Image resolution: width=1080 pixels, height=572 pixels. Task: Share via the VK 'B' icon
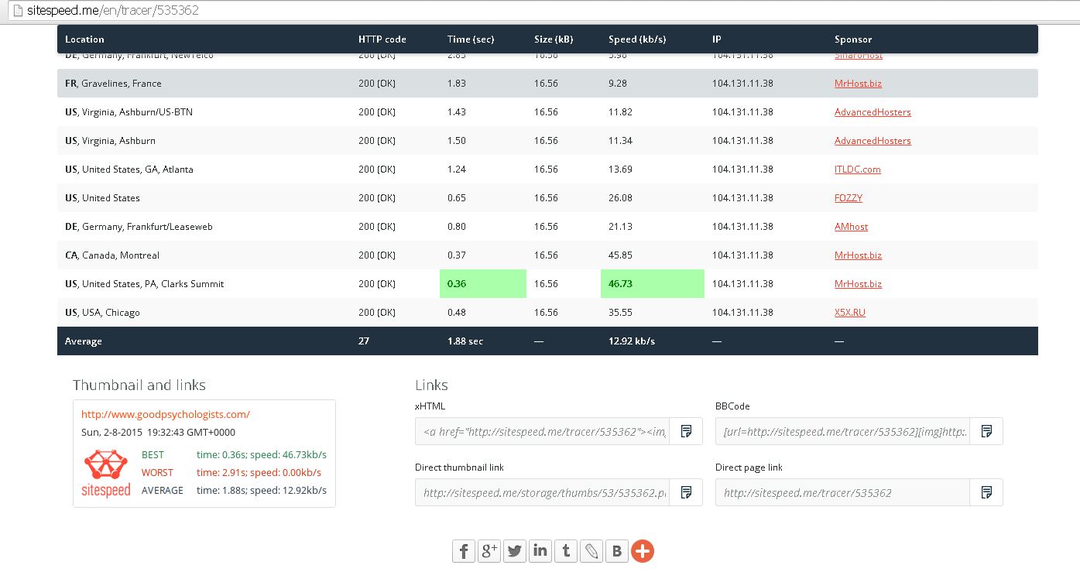point(617,551)
